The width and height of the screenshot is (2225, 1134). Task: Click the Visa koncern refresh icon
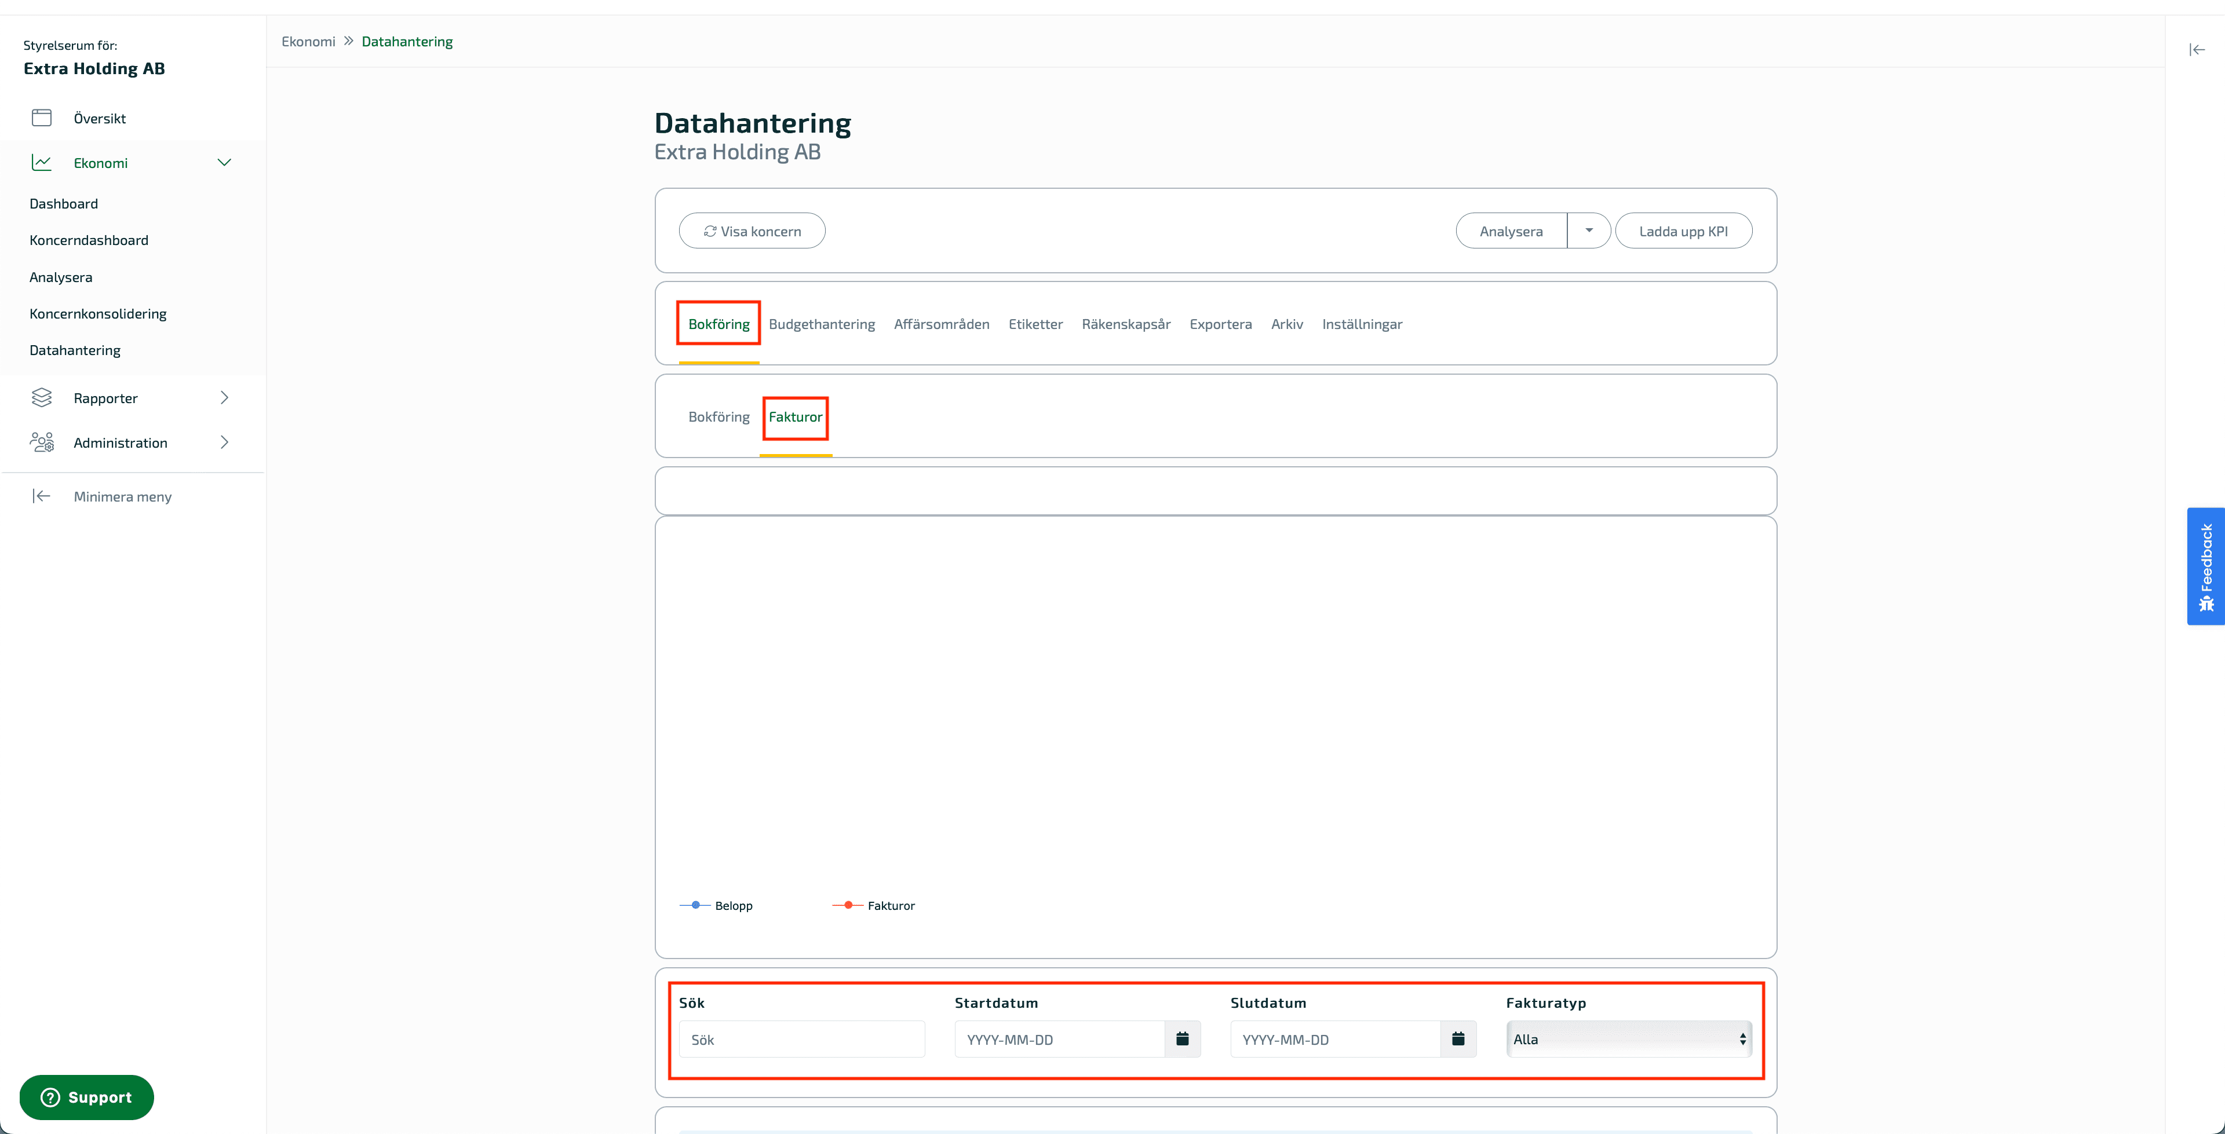(710, 232)
